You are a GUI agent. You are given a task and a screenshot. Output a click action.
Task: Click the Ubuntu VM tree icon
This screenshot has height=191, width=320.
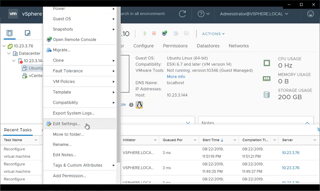coord(25,68)
